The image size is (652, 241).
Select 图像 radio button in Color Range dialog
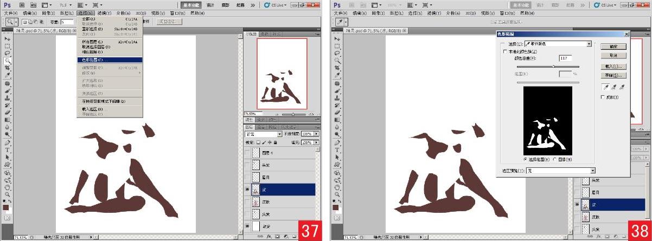tap(554, 160)
